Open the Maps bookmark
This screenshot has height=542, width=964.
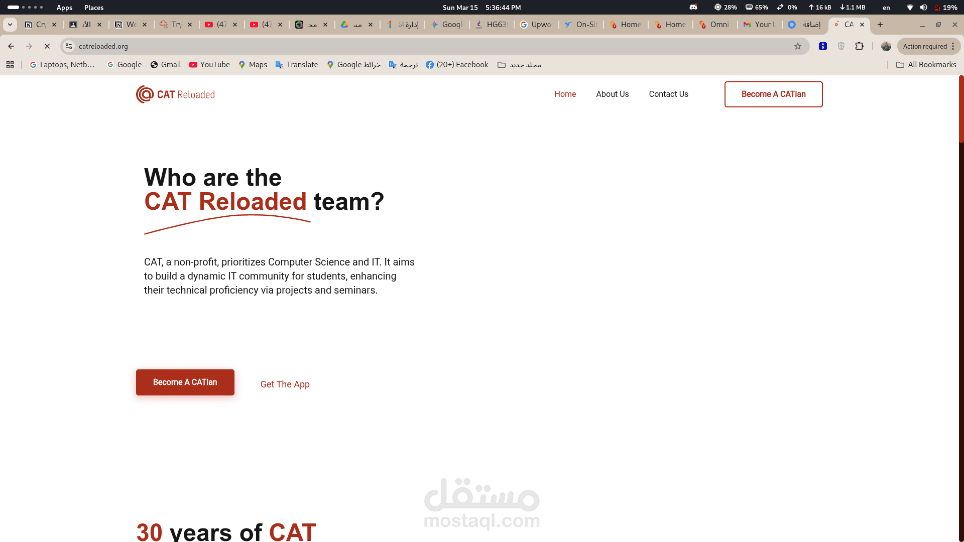pyautogui.click(x=253, y=65)
